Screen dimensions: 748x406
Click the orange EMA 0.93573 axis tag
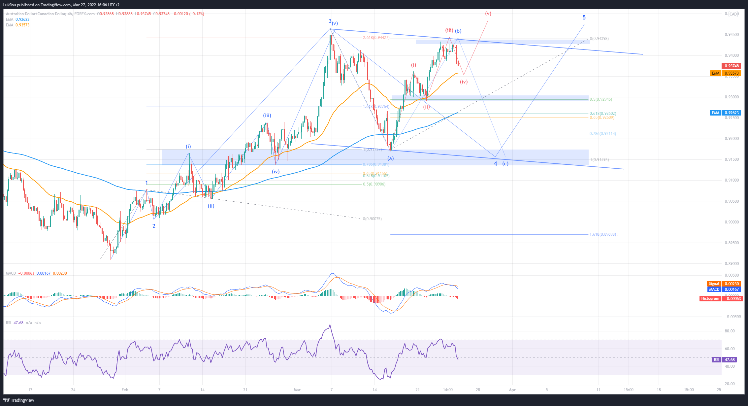(x=725, y=73)
